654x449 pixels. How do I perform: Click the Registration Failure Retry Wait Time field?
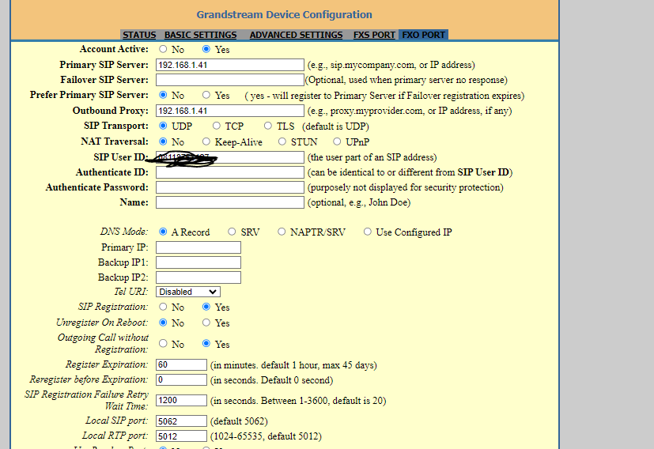pyautogui.click(x=181, y=400)
